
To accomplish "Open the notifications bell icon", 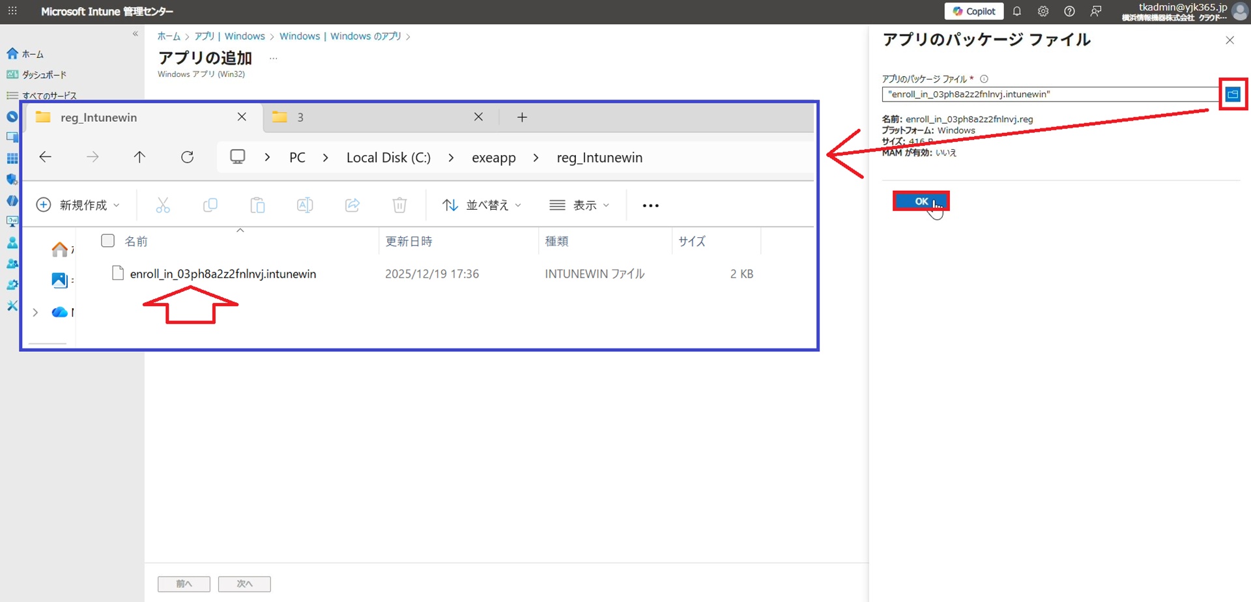I will pos(1016,11).
